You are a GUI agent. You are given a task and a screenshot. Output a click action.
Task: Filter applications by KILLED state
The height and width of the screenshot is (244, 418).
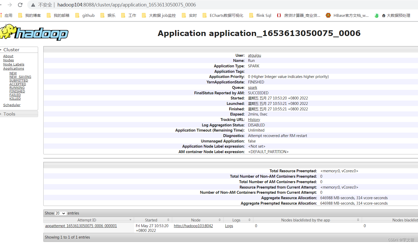pos(15,99)
